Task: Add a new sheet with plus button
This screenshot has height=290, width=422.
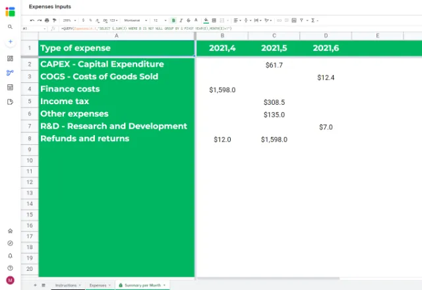Action: pyautogui.click(x=35, y=285)
